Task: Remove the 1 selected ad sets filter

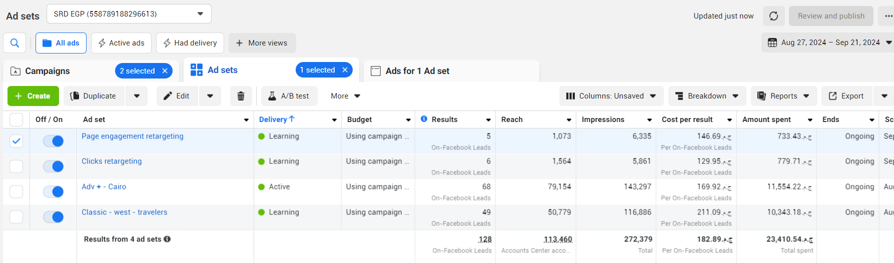Action: point(345,70)
